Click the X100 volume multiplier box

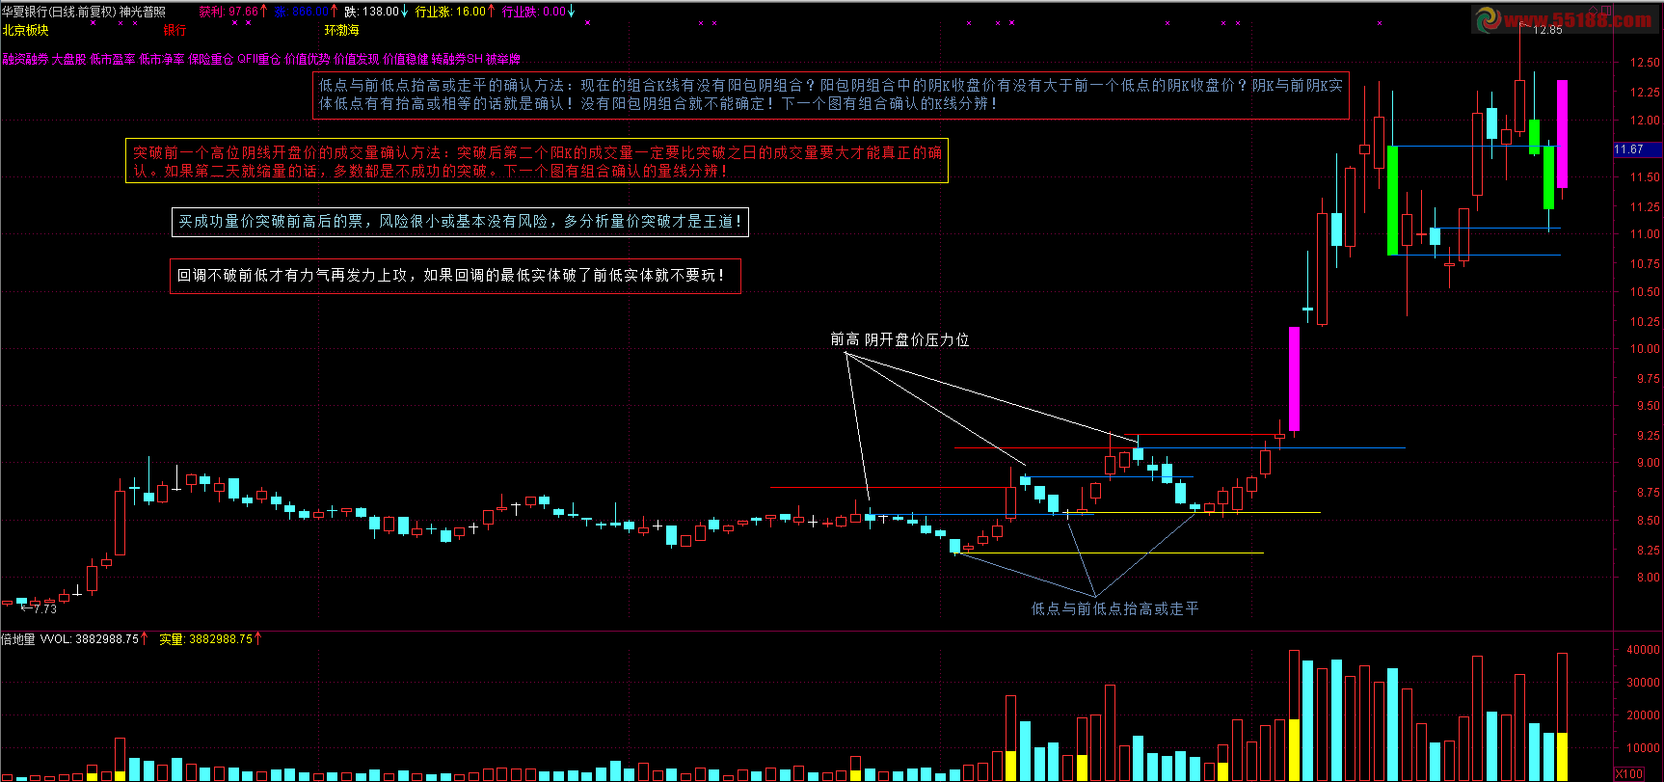[x=1629, y=774]
